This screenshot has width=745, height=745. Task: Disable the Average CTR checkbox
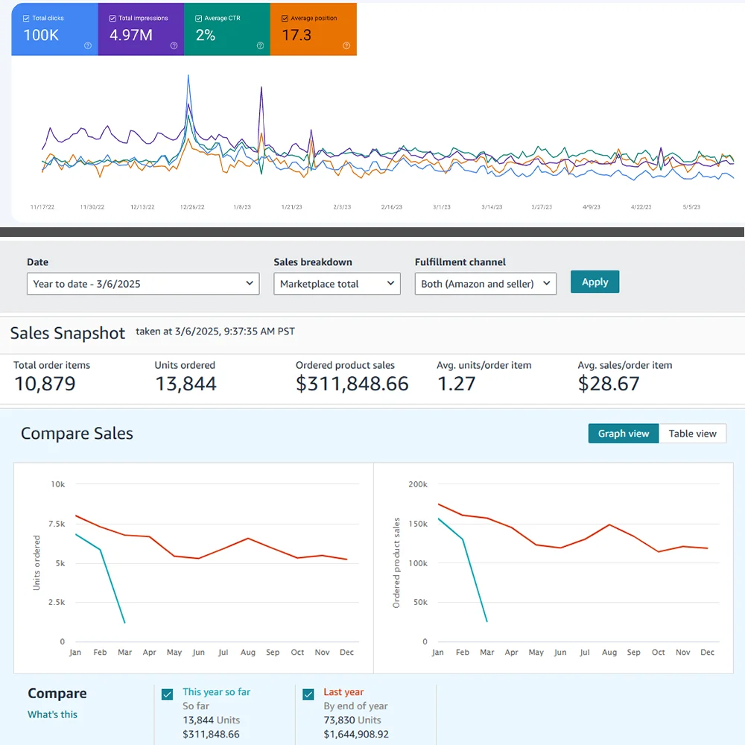coord(198,18)
